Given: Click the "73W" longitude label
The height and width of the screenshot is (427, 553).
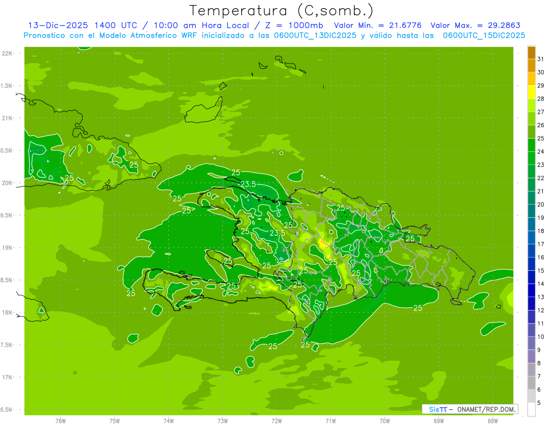Looking at the screenshot, I should click(x=223, y=421).
